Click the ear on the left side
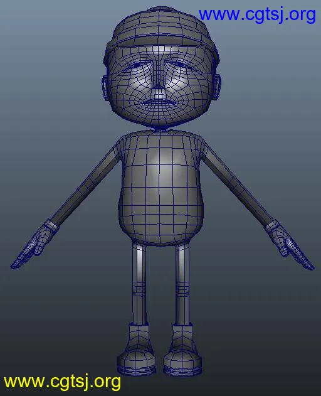The height and width of the screenshot is (396, 321). click(105, 87)
